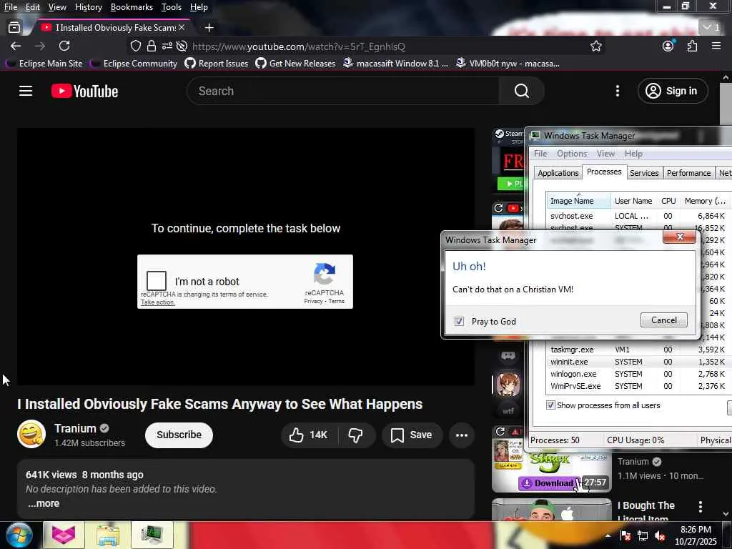Image resolution: width=732 pixels, height=549 pixels.
Task: Click the network tray icon
Action: [x=643, y=536]
